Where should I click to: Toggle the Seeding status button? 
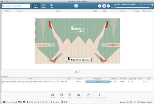coord(55,102)
